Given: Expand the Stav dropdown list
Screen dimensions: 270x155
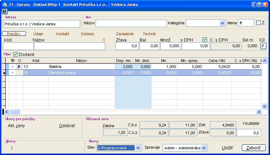Looking at the screenshot, I should pyautogui.click(x=138, y=148).
